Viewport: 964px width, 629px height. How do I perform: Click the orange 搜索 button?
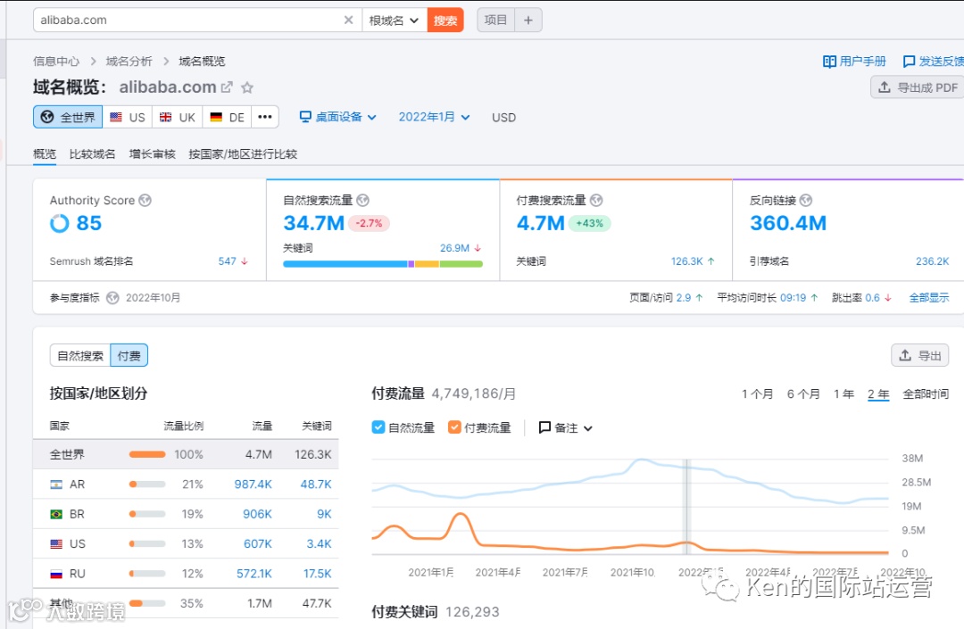[x=445, y=21]
